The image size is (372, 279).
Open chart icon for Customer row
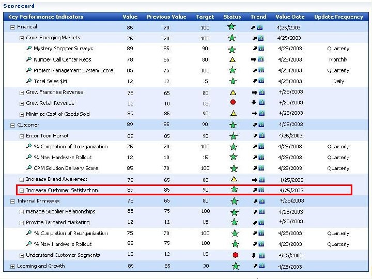pyautogui.click(x=261, y=125)
